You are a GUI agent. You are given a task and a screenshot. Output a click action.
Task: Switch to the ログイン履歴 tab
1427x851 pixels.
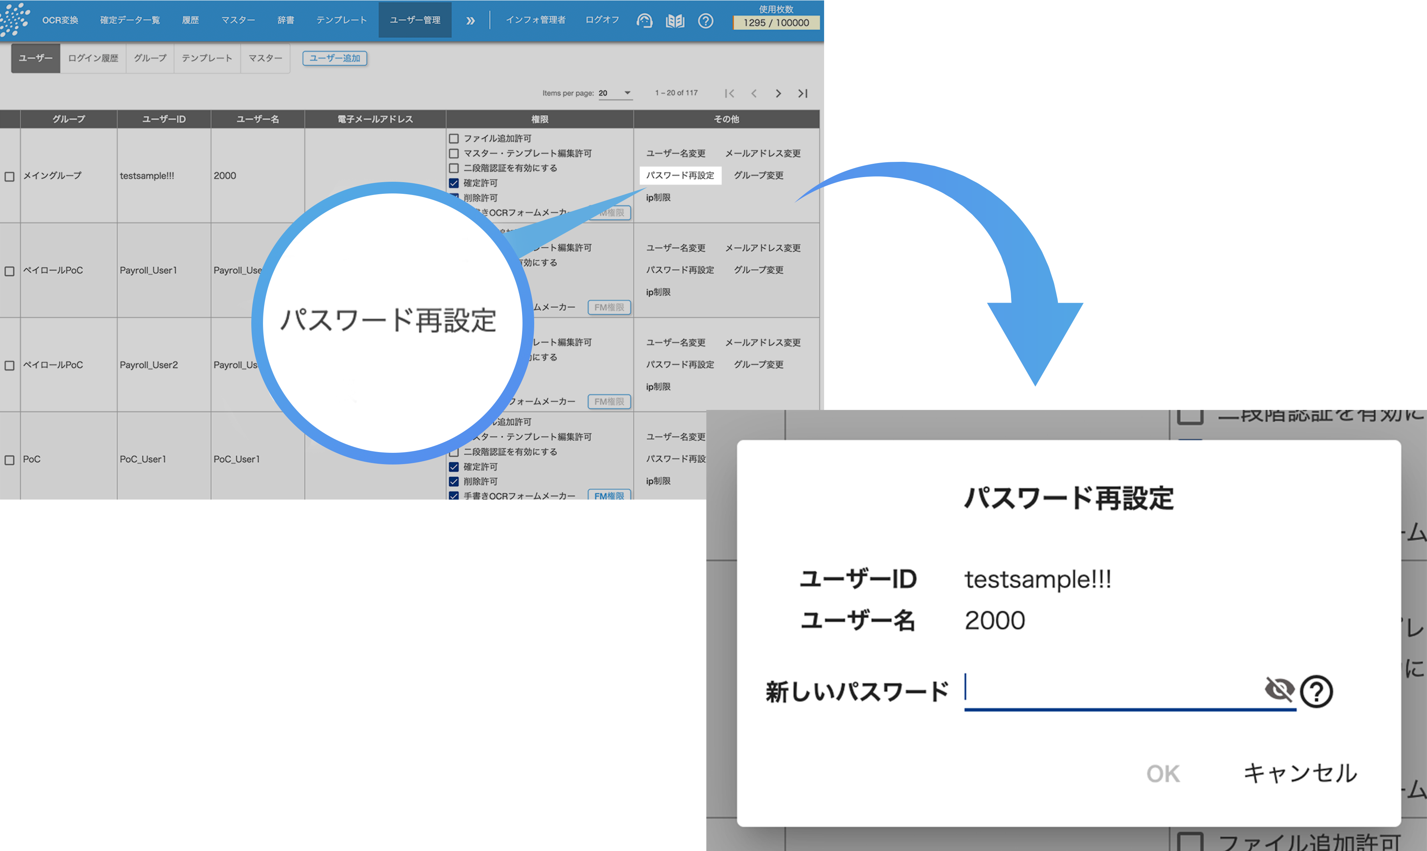click(93, 58)
